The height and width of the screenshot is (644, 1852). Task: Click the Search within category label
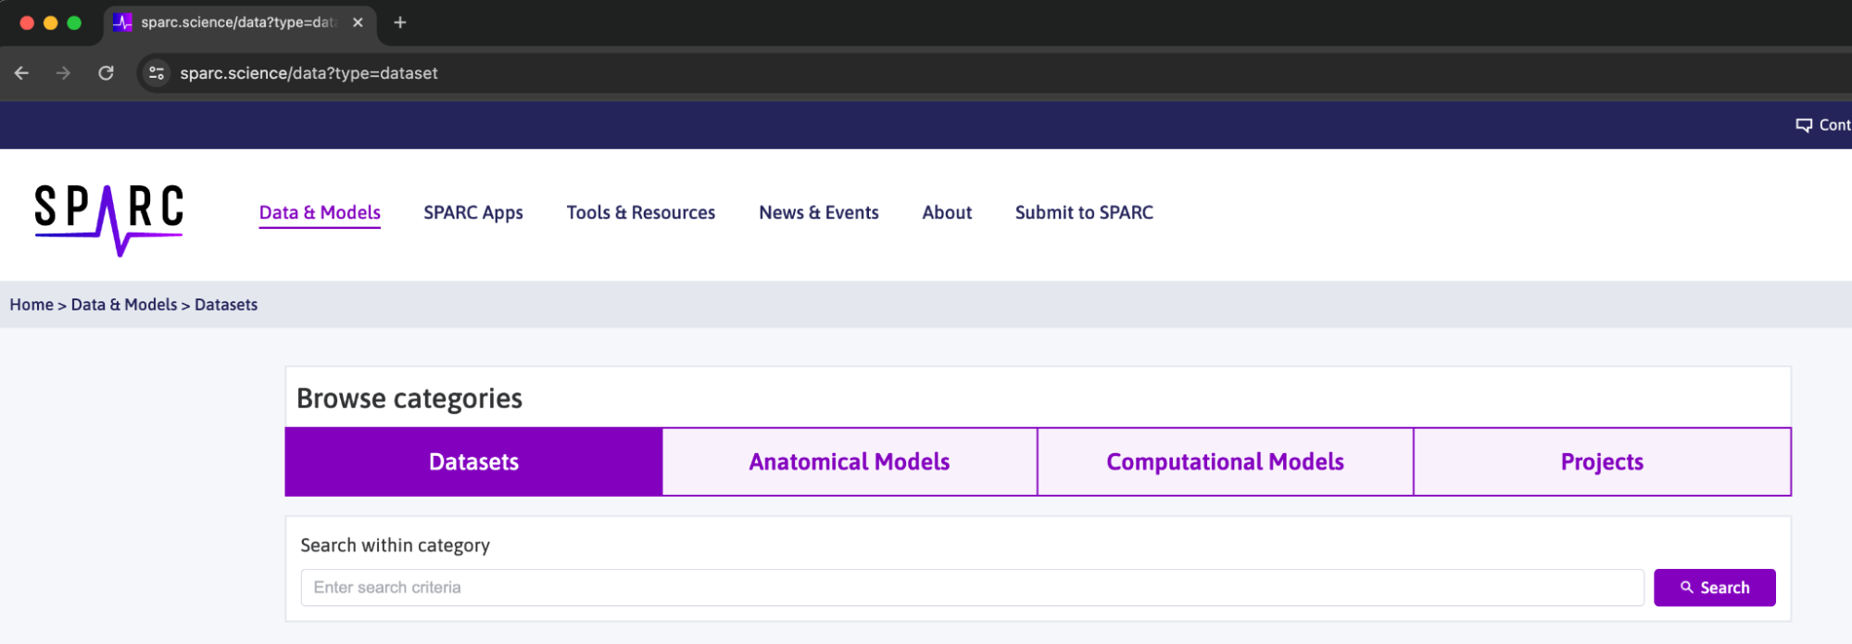[395, 545]
